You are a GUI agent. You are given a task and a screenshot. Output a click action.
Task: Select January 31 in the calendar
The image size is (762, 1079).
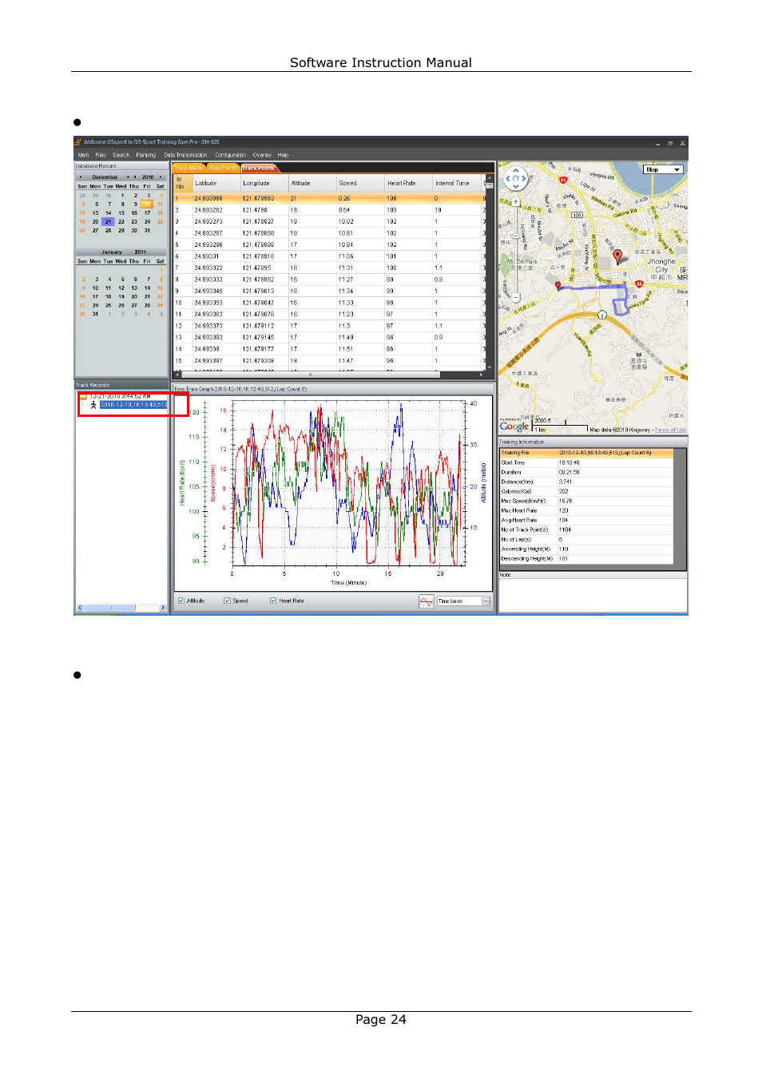96,314
